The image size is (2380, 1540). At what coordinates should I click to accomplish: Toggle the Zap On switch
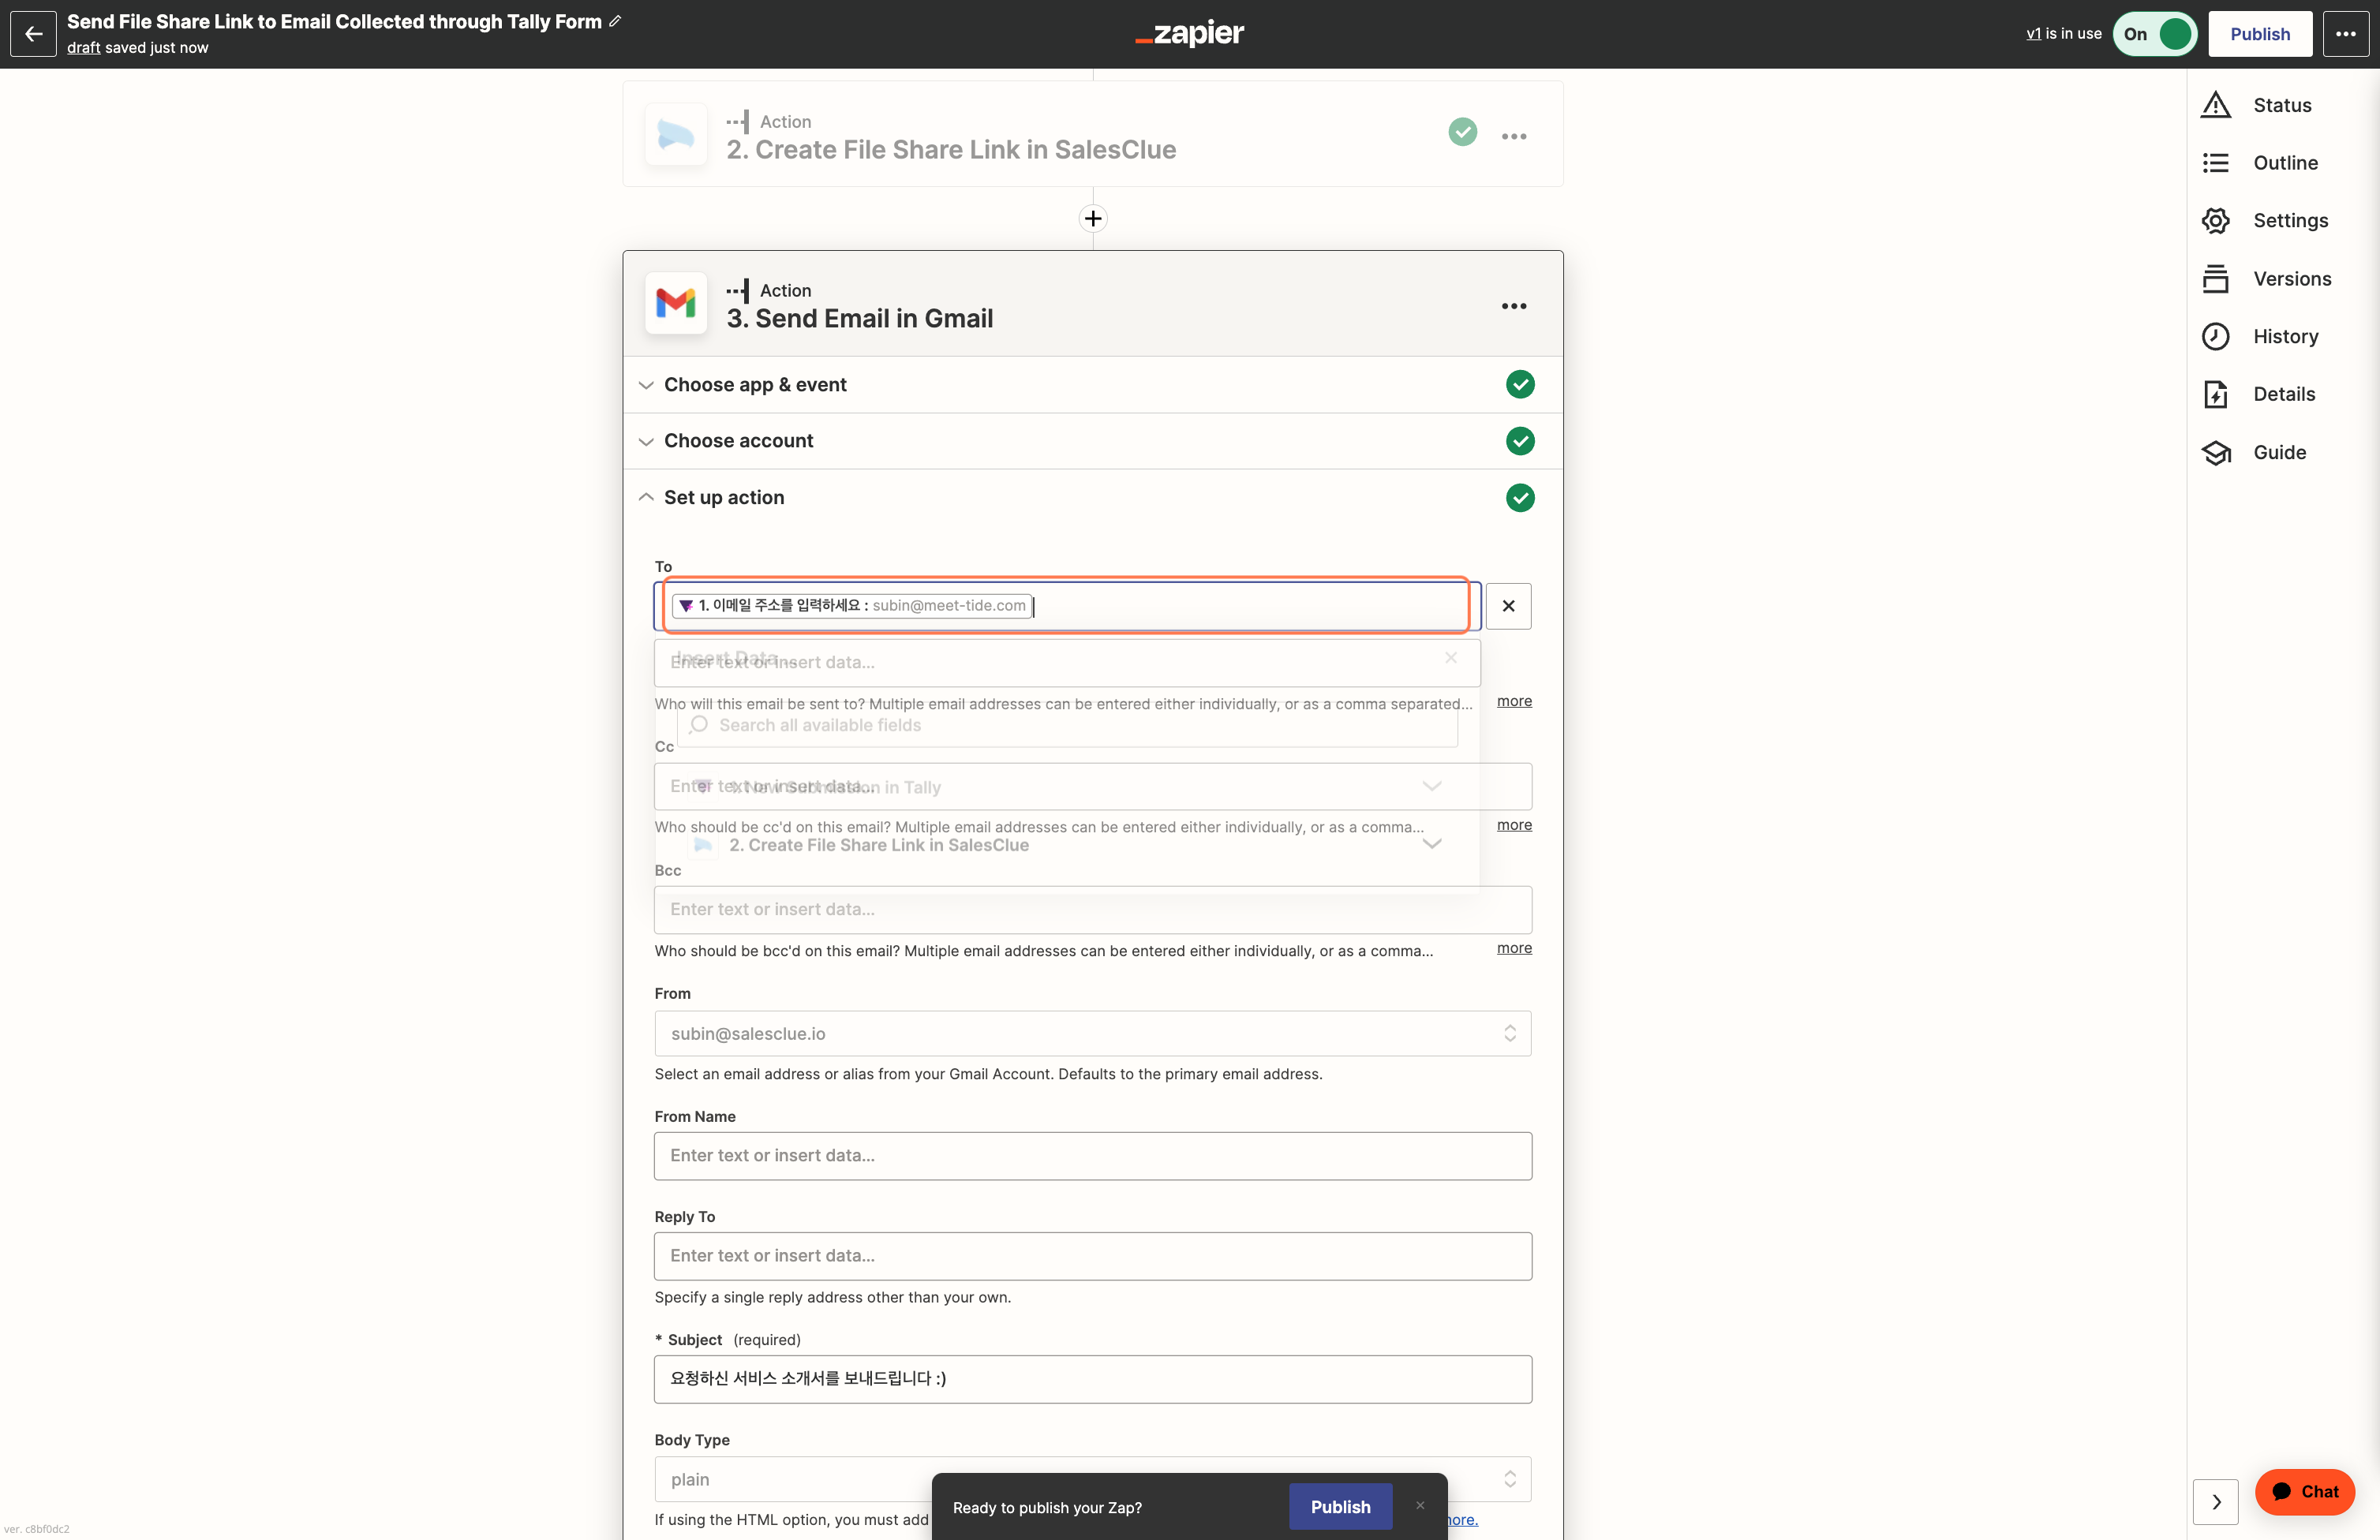coord(2154,34)
